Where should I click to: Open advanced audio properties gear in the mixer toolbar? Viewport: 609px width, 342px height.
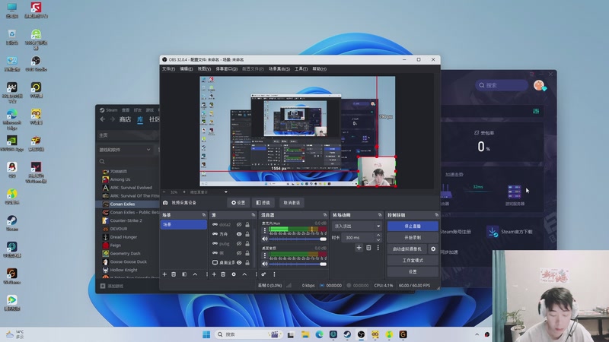[263, 274]
